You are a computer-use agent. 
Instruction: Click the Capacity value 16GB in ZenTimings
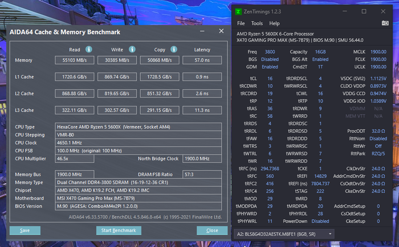pyautogui.click(x=320, y=52)
